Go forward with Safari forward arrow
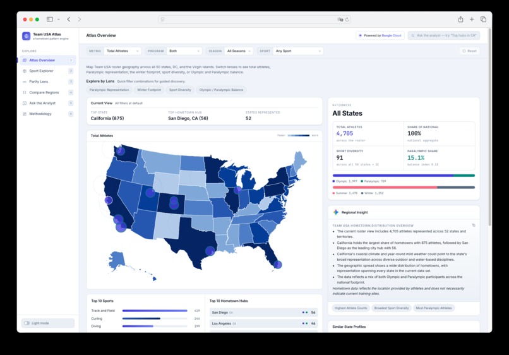This screenshot has width=509, height=355. [79, 20]
